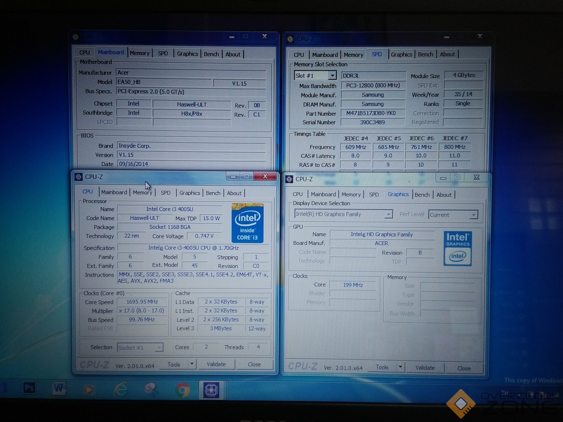Select Bench tab in Graphics window

(x=422, y=195)
